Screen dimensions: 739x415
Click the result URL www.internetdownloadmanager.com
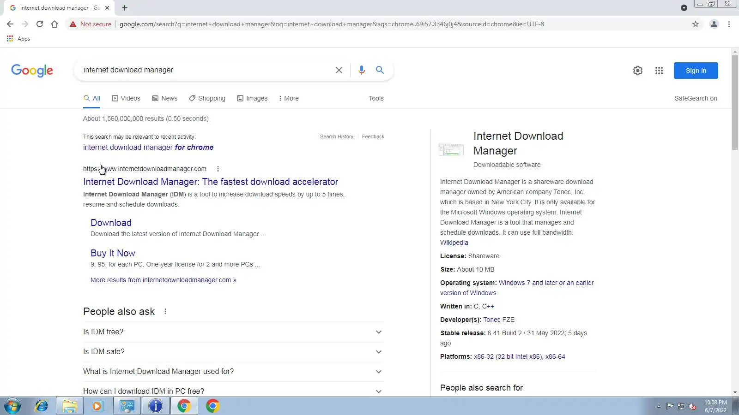tap(145, 169)
